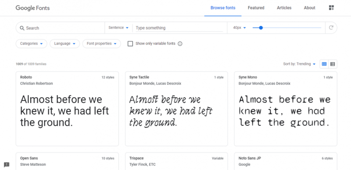Click the font size slider handle
Image resolution: width=351 pixels, height=170 pixels.
pos(261,28)
